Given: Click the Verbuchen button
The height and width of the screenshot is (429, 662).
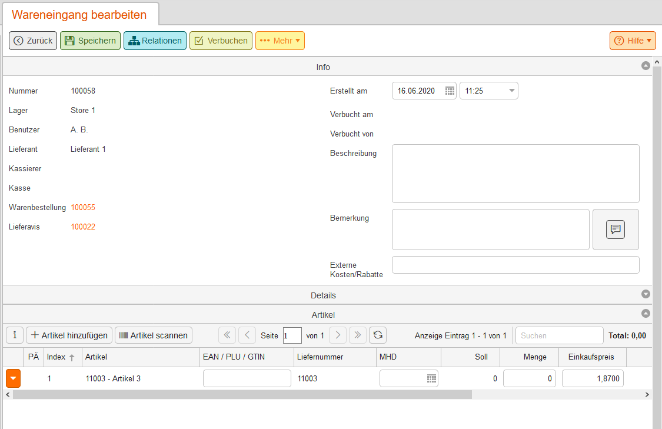Looking at the screenshot, I should click(221, 41).
